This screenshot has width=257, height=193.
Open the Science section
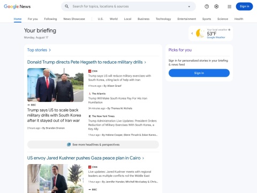[223, 19]
